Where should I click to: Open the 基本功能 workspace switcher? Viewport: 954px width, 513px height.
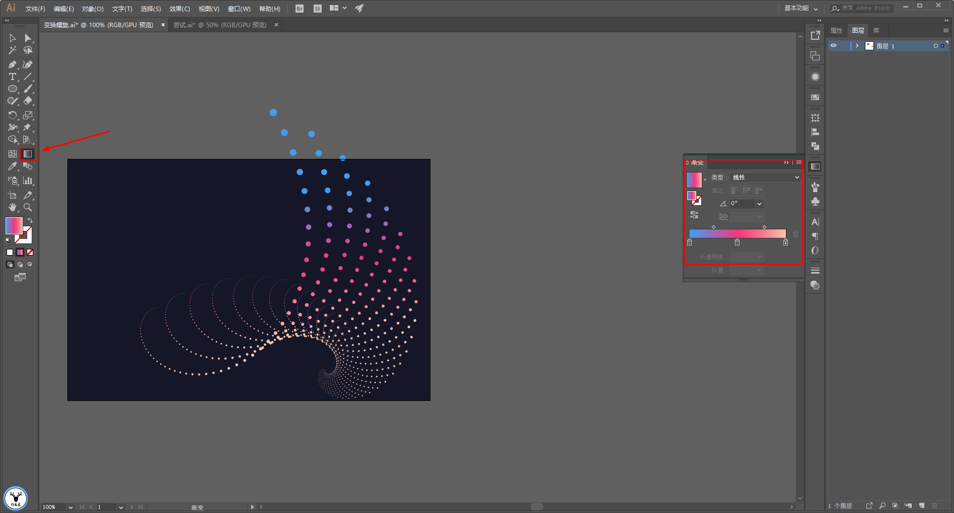[x=801, y=8]
